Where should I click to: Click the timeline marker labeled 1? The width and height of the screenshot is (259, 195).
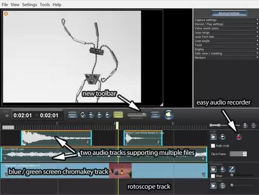[x=56, y=124]
